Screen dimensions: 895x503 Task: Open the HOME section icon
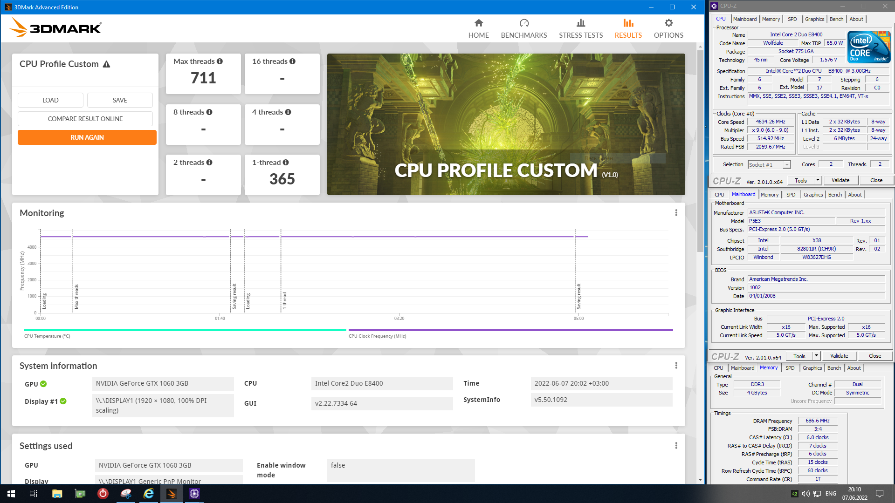pos(478,23)
